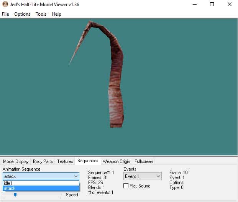Choose attack from the sequence list
238x202 pixels.
click(x=41, y=188)
